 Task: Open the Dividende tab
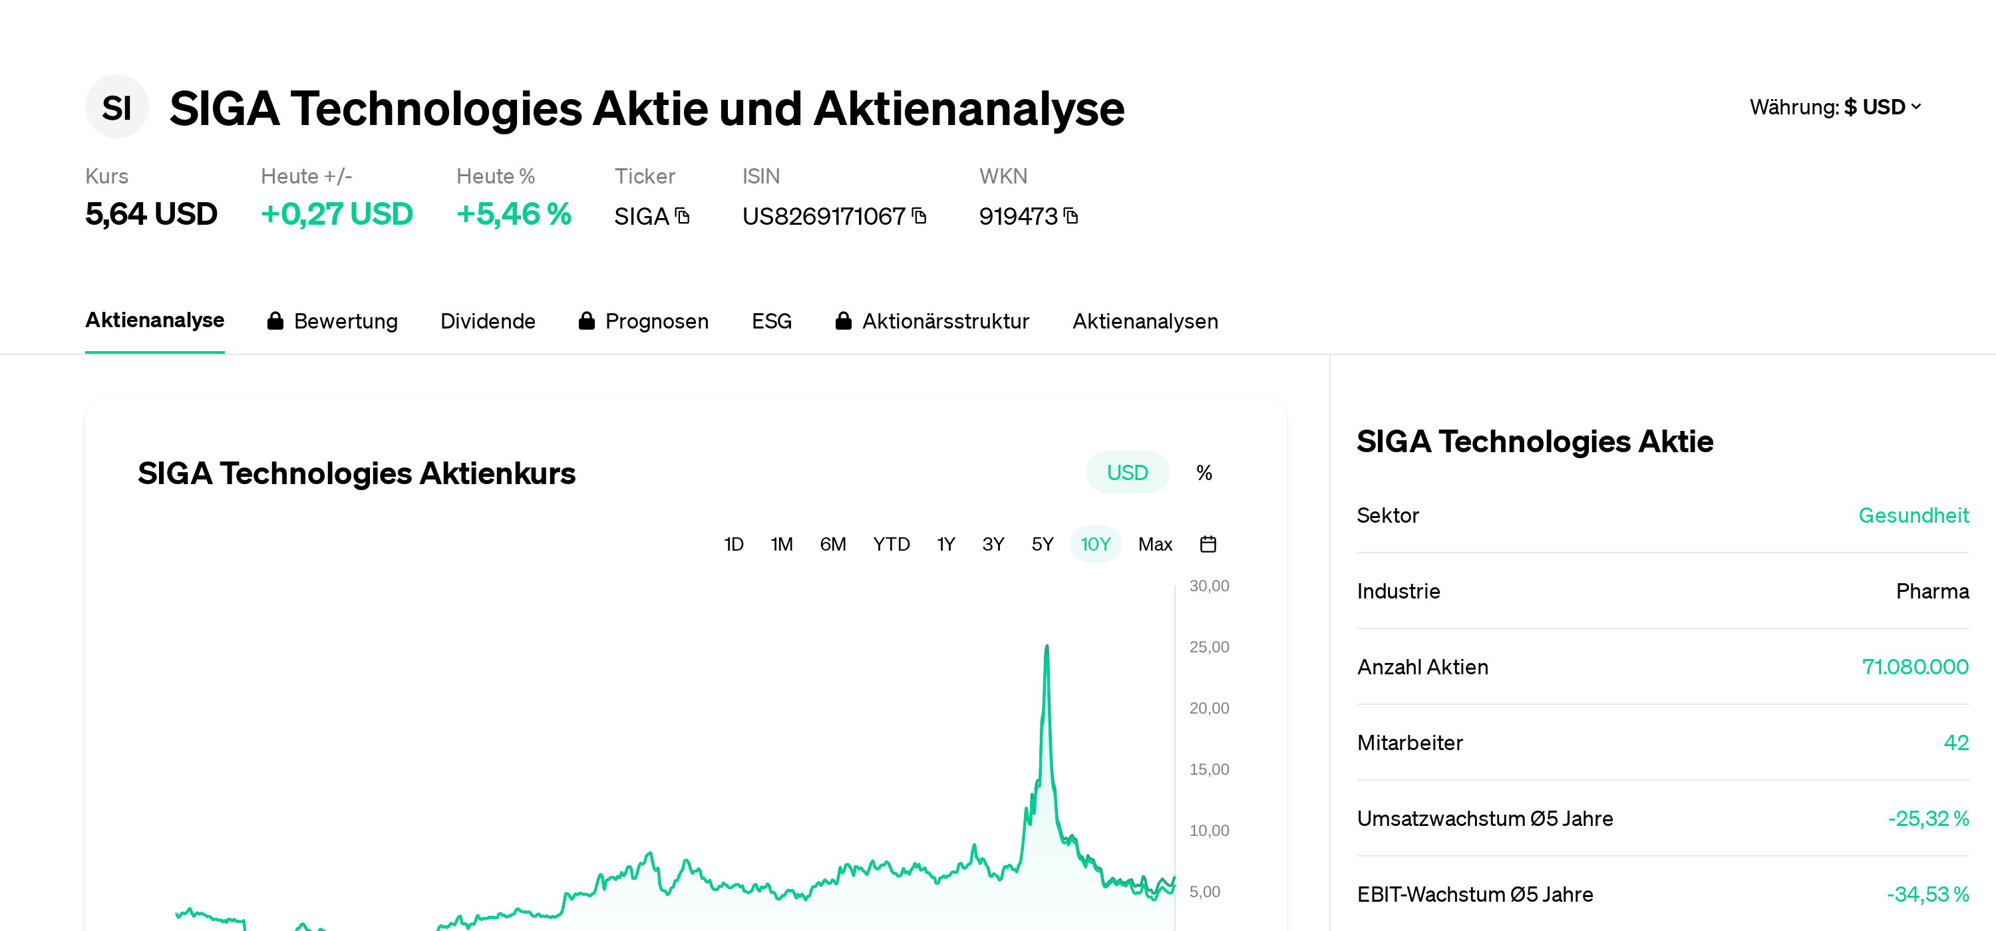pyautogui.click(x=488, y=321)
